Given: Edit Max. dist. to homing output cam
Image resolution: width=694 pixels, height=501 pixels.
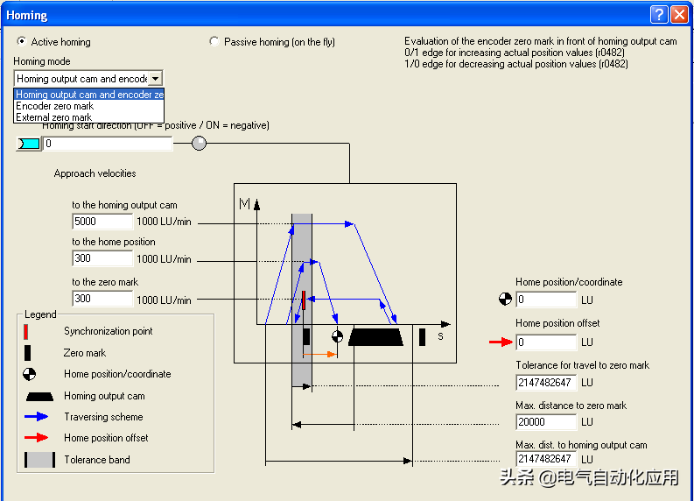Looking at the screenshot, I should pos(546,459).
